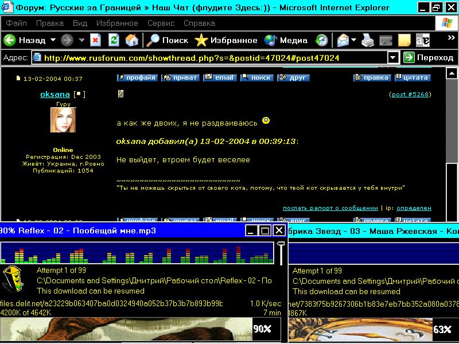The width and height of the screenshot is (459, 344).
Task: Click the Stop loading toolbar icon
Action: (96, 40)
